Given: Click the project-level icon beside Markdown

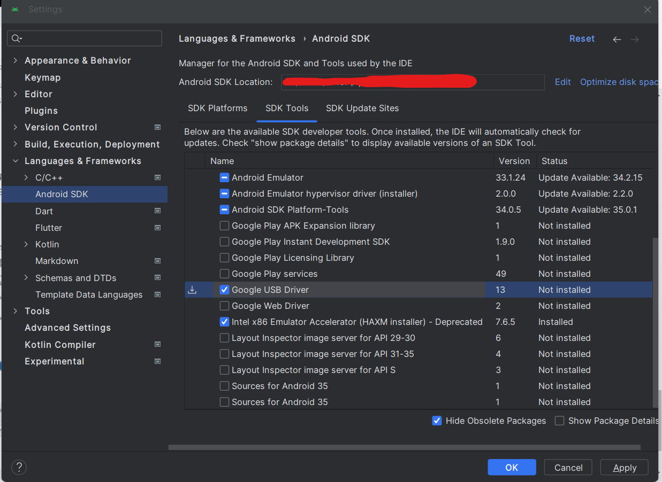Looking at the screenshot, I should 157,261.
